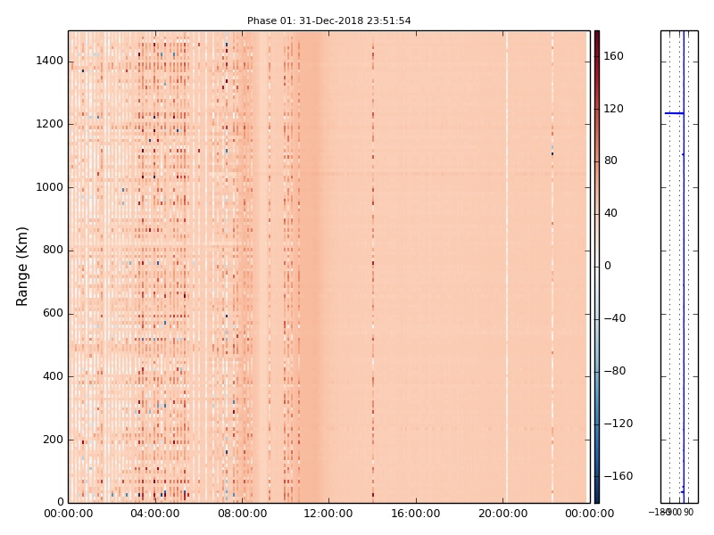The image size is (714, 535).
Task: Click the 08:00:00 time tick label
Action: pyautogui.click(x=242, y=514)
